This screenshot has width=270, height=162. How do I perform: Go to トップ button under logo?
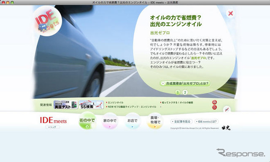point(52,127)
